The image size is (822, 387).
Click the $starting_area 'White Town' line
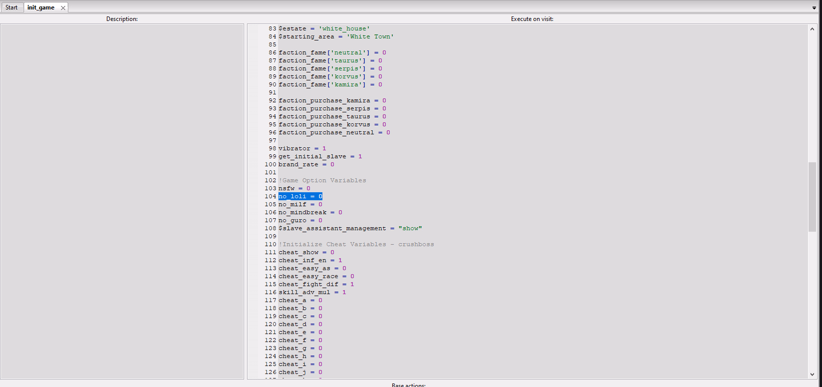336,36
